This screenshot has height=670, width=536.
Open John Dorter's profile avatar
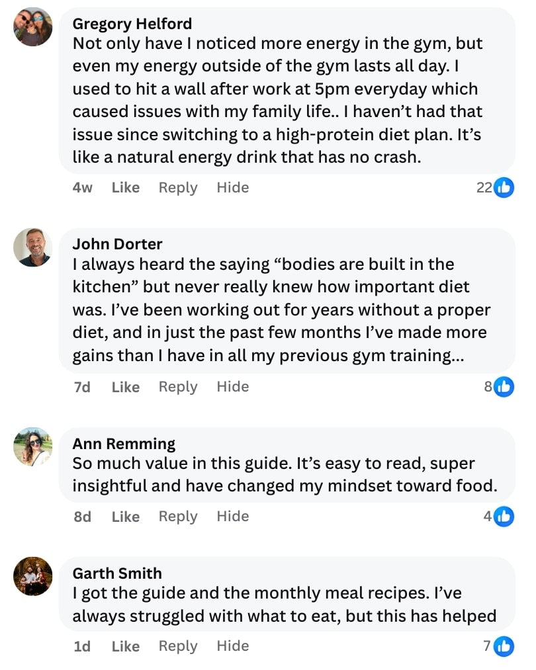[32, 247]
